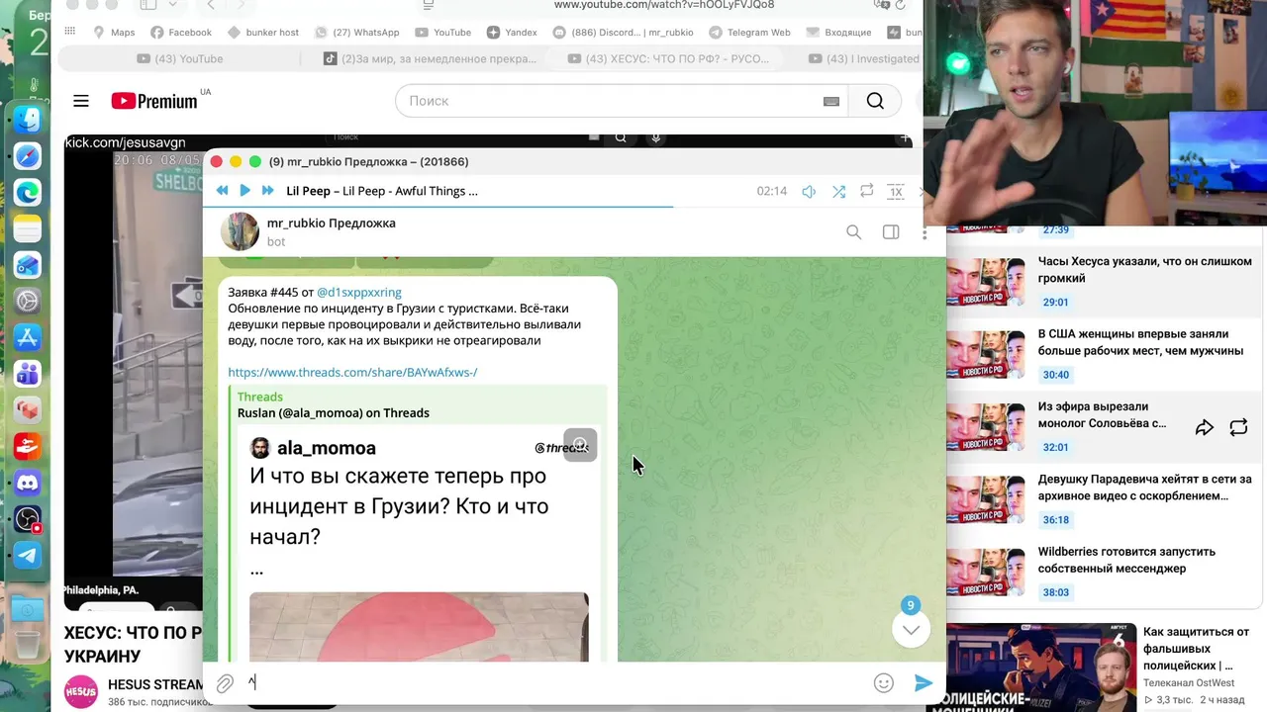
Task: Focus the Telegram message input field
Action: coord(554,682)
